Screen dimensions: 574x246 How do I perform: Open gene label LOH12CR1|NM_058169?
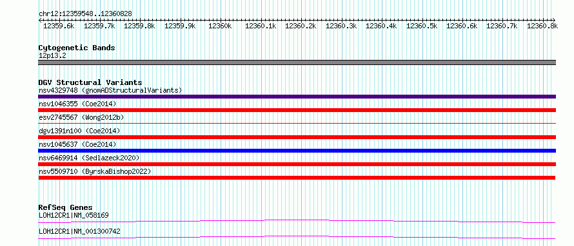point(74,215)
